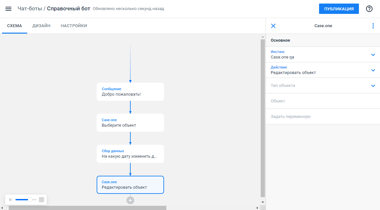Switch to the ДИЗАЙН tab
The width and height of the screenshot is (380, 210).
pyautogui.click(x=42, y=26)
